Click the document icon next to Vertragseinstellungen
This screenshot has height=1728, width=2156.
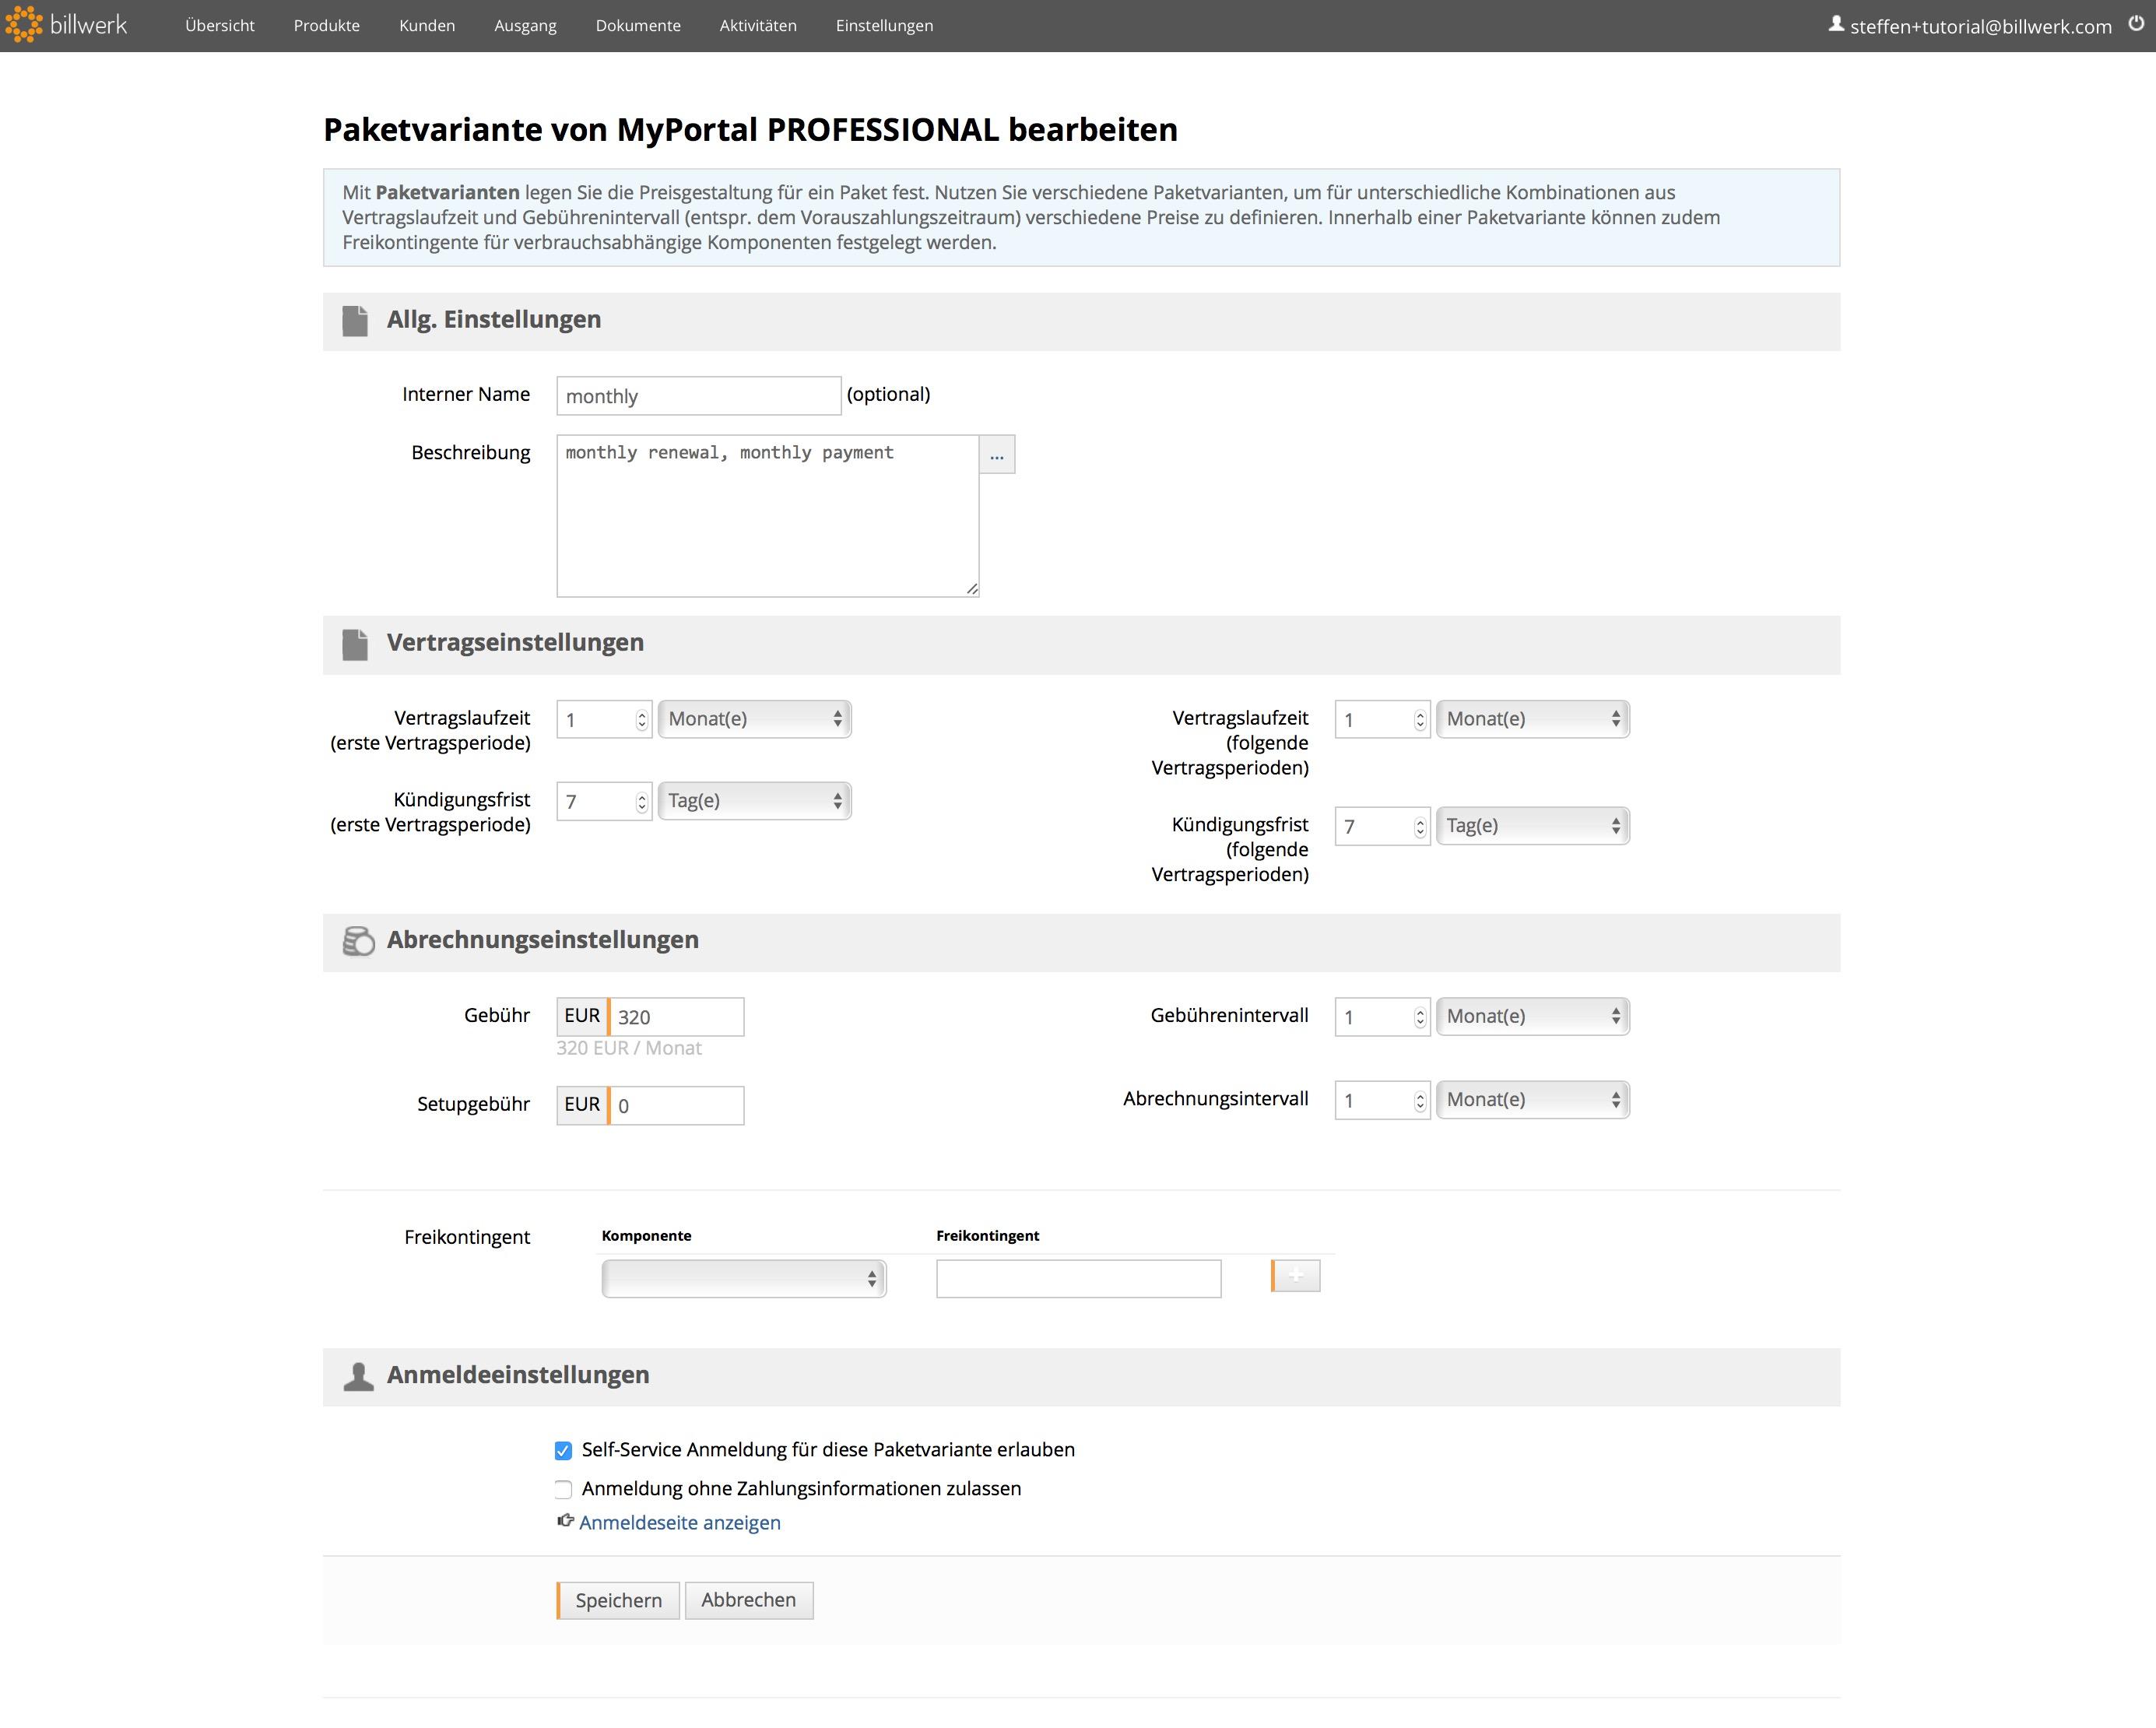(353, 642)
